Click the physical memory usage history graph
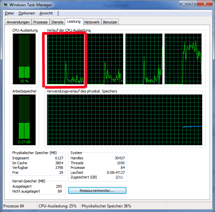 124,120
